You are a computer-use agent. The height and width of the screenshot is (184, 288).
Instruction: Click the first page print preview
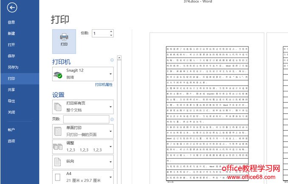pos(207,108)
